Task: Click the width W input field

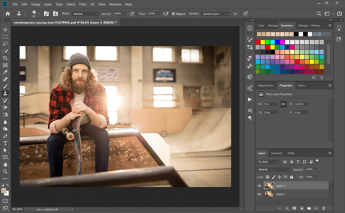Action: [271, 104]
